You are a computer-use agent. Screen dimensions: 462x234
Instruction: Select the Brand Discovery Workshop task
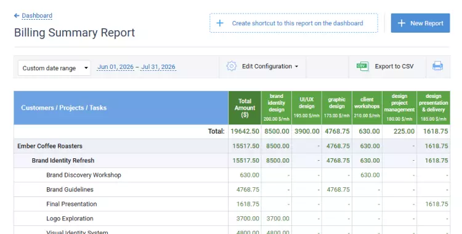84,175
